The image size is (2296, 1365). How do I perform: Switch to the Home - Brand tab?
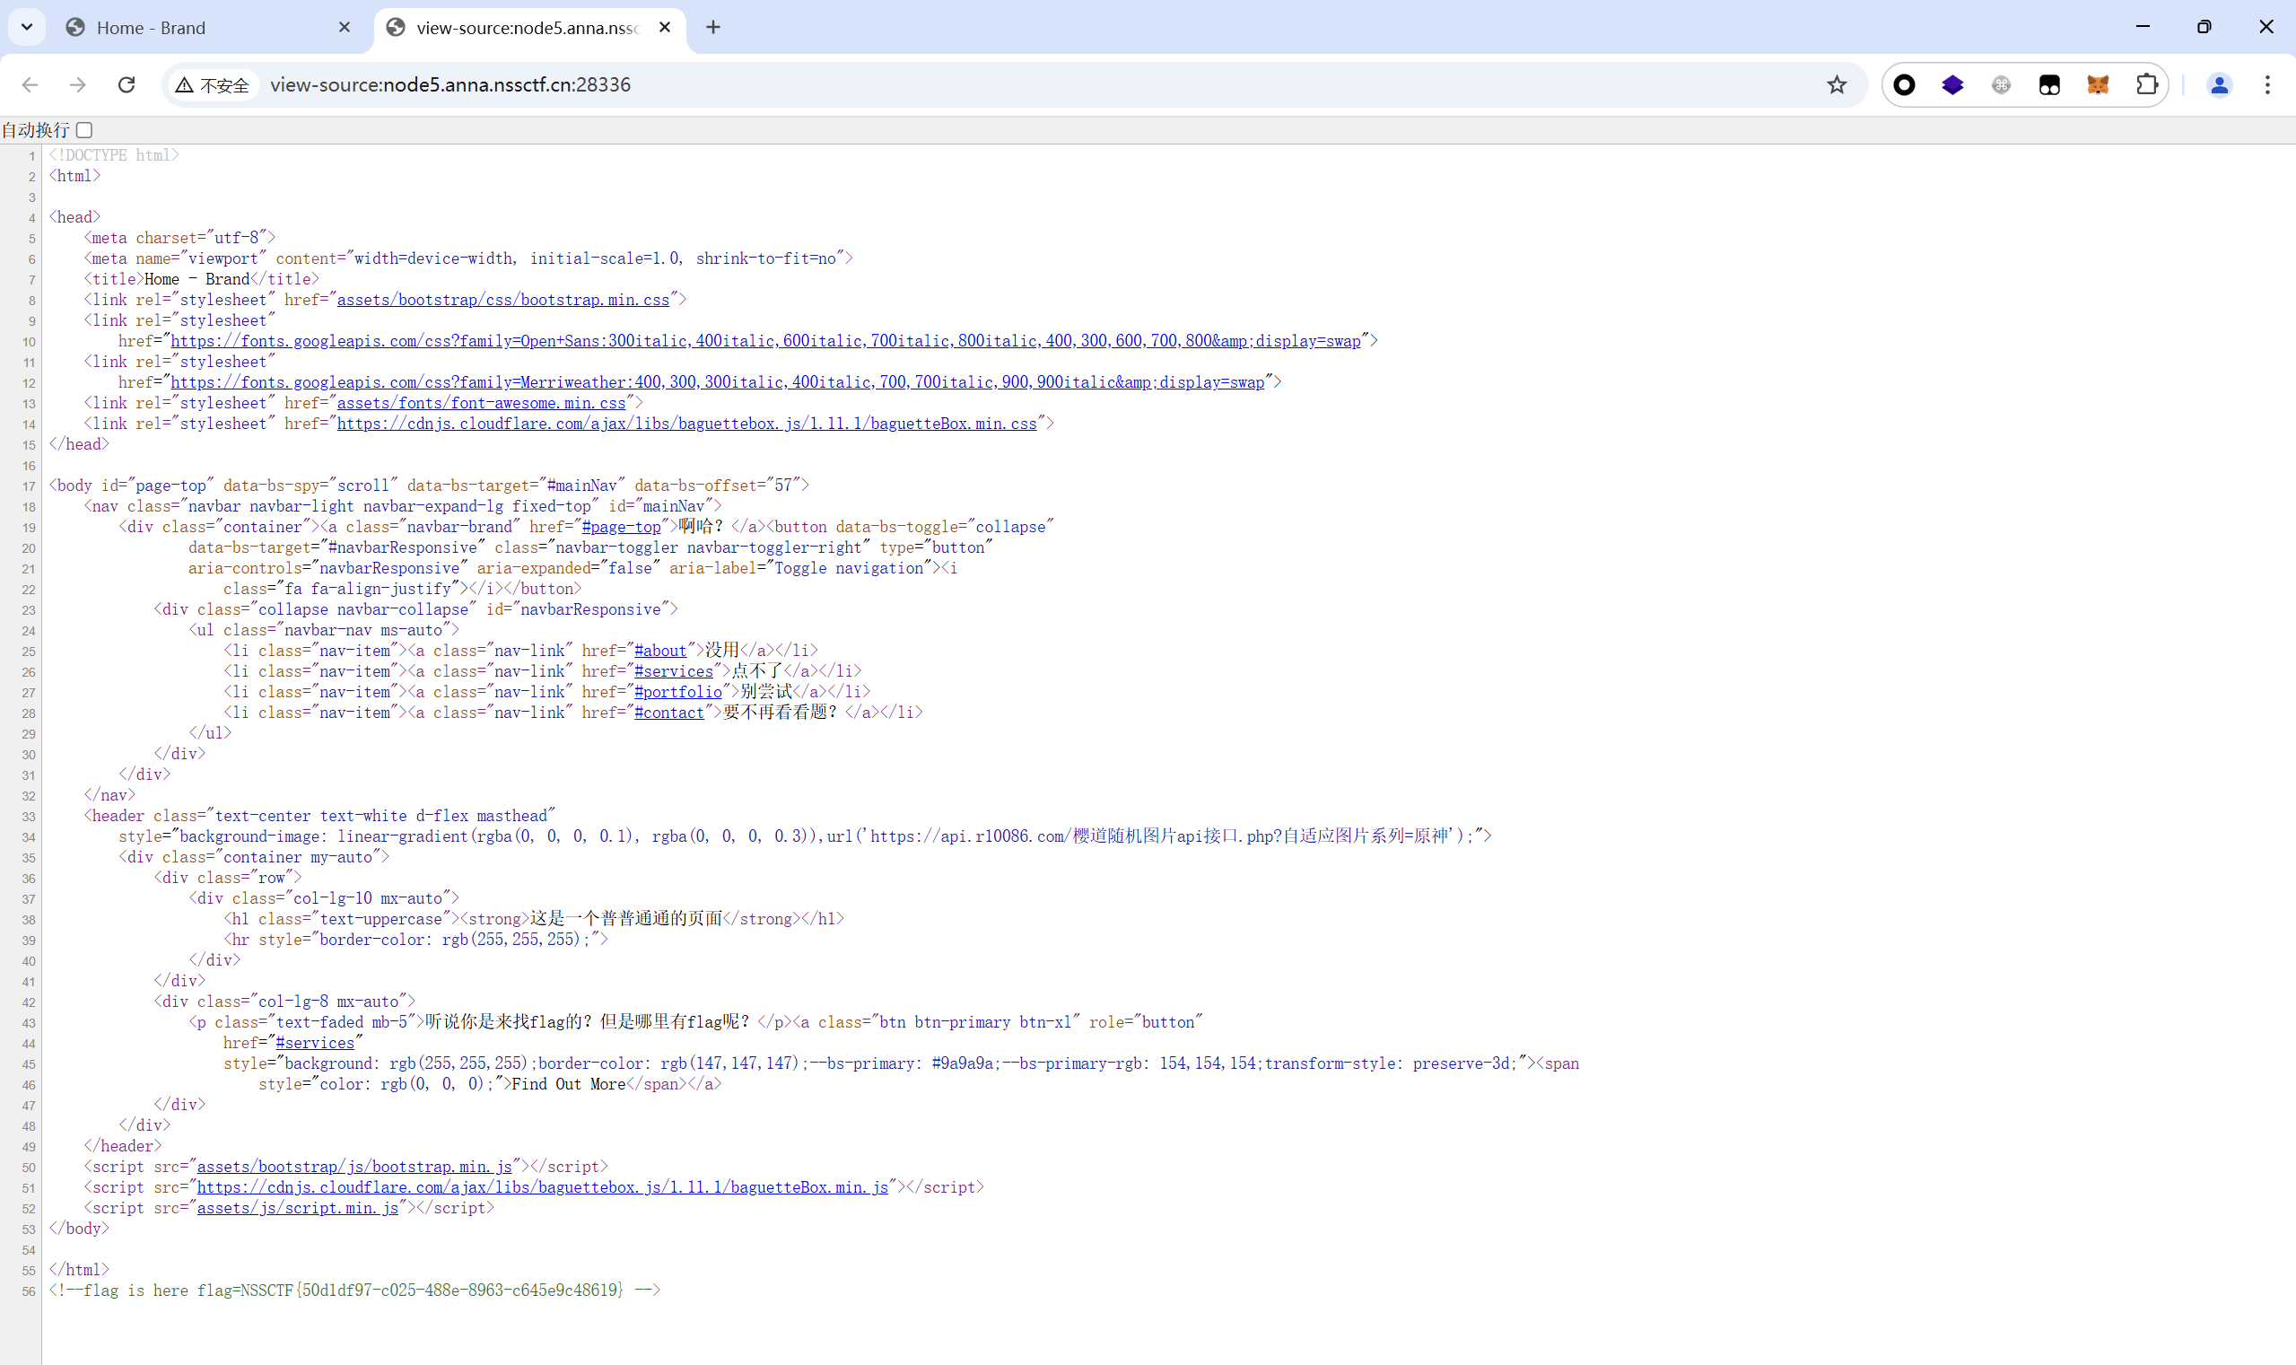coord(210,28)
